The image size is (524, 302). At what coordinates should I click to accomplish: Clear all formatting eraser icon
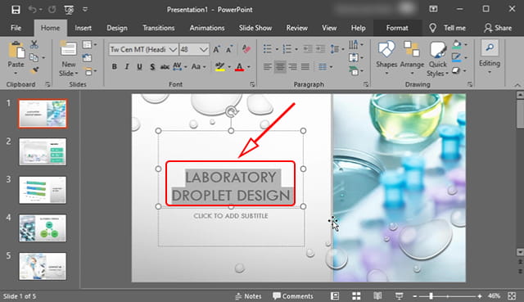246,49
